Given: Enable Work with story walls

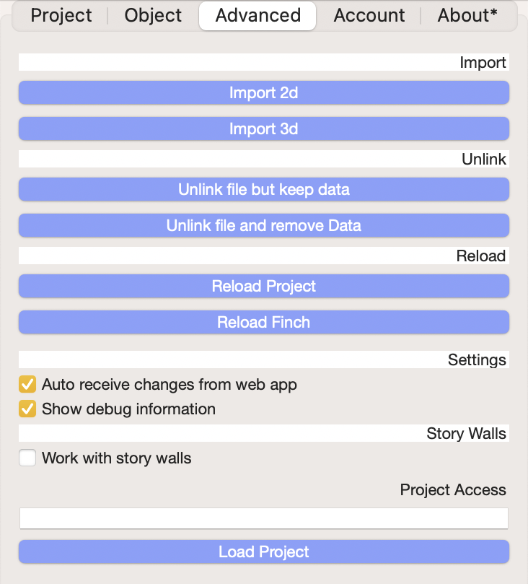Looking at the screenshot, I should click(27, 458).
